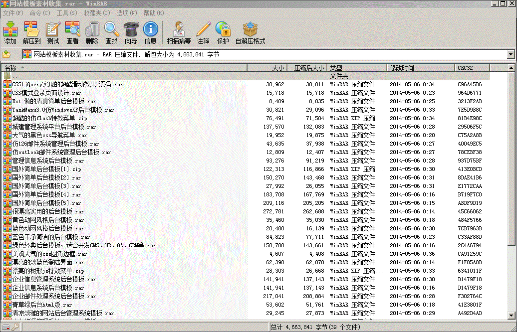The image size is (517, 332).
Task: Select file 国外简单后台模板[2].rar
Action: (46, 178)
